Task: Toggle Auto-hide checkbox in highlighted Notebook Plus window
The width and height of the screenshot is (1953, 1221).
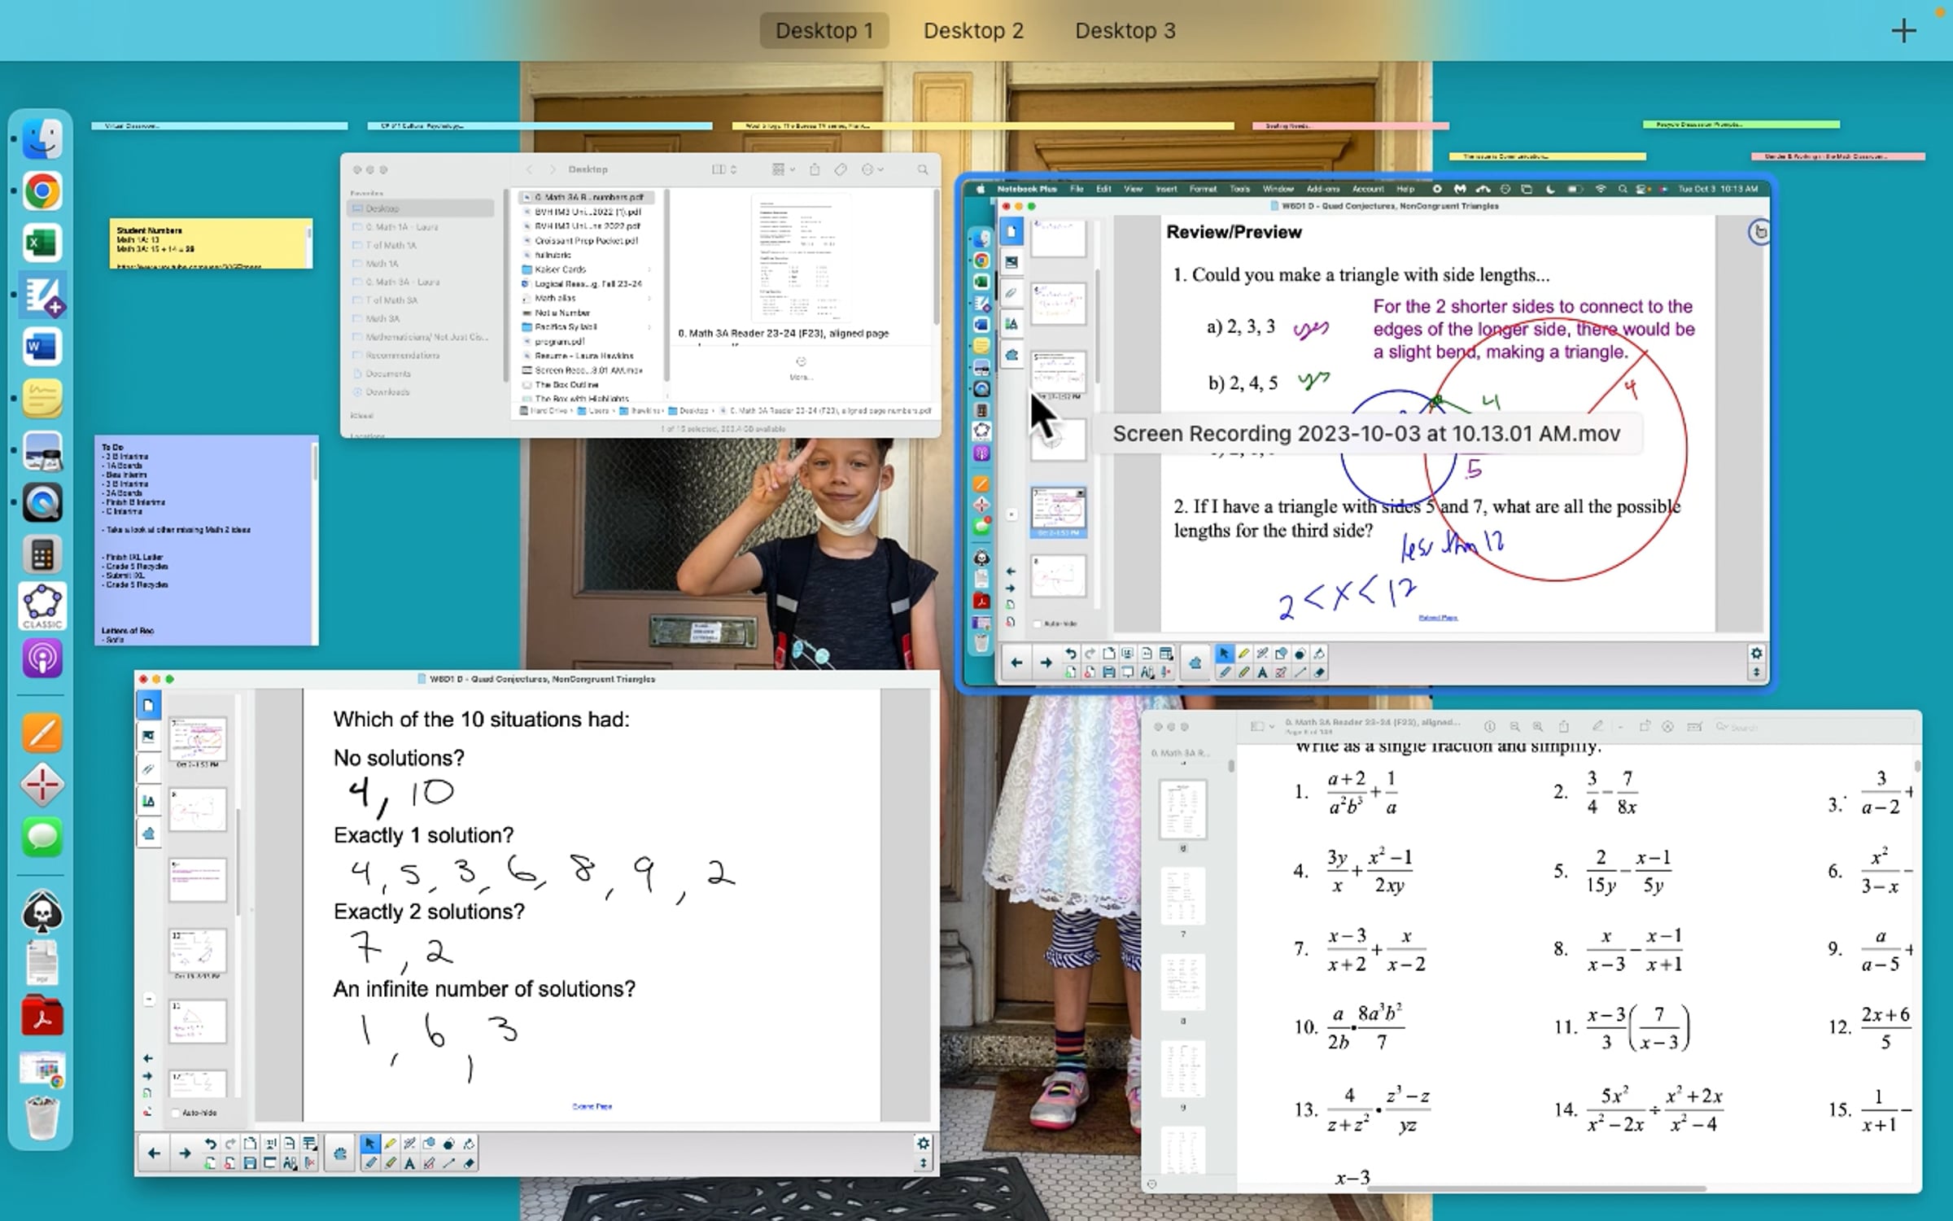Action: coord(1037,624)
